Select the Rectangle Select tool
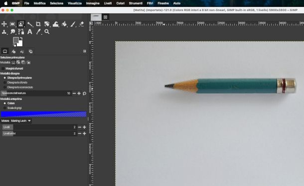 [x=12, y=24]
